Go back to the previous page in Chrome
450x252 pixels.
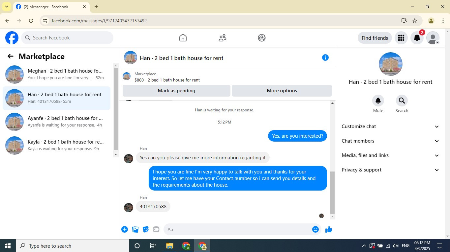tap(7, 21)
